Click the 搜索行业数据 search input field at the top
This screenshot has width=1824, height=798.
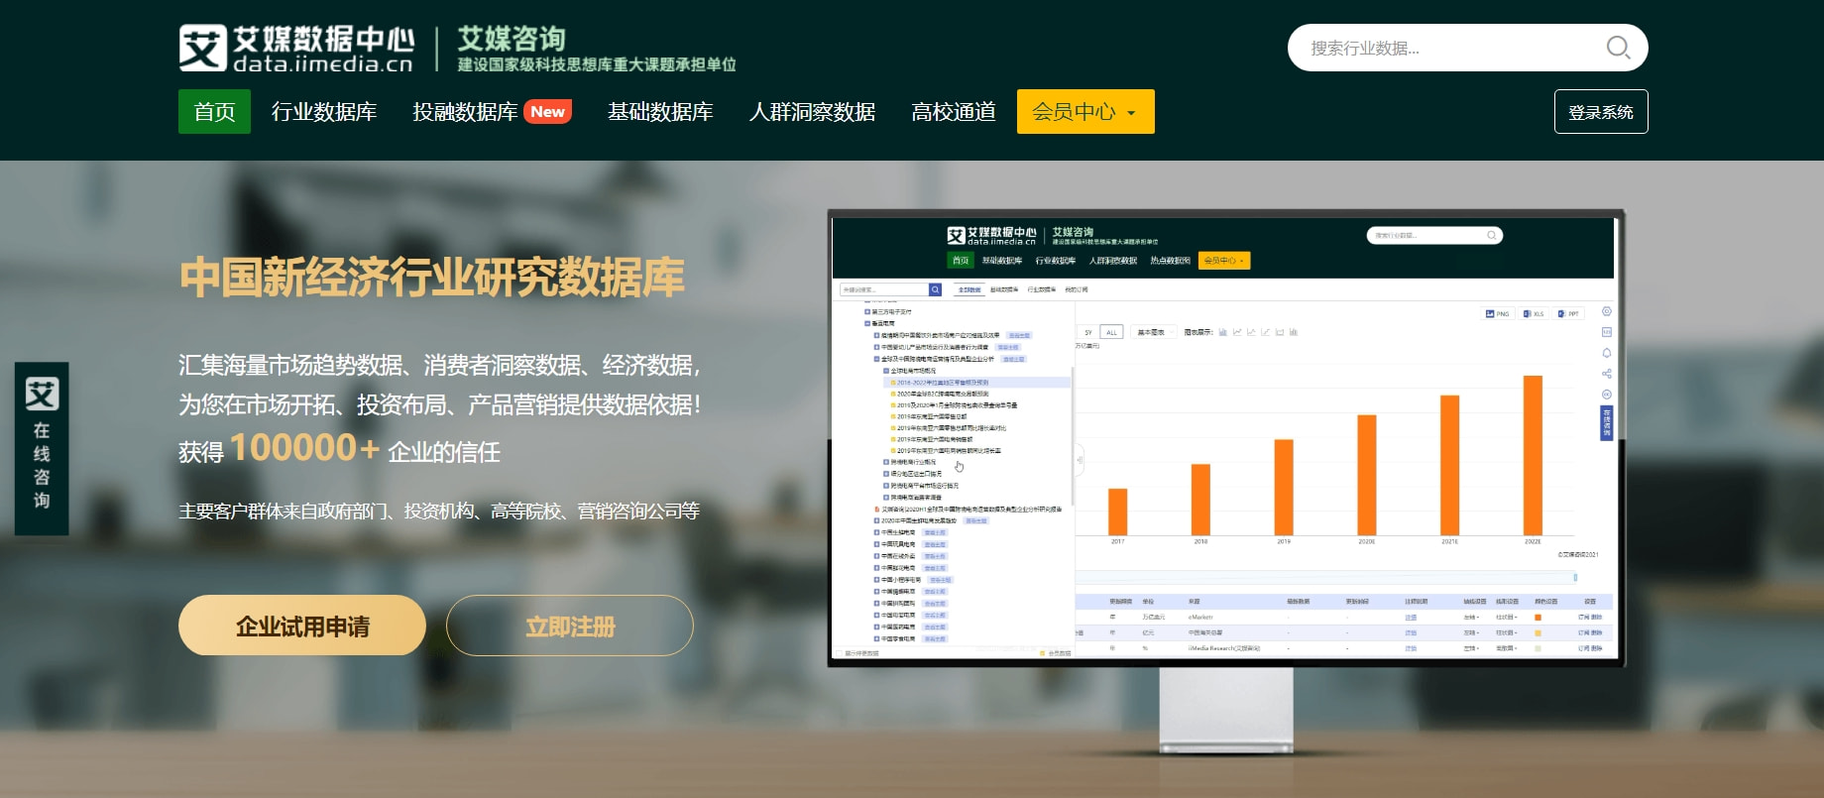pyautogui.click(x=1447, y=48)
